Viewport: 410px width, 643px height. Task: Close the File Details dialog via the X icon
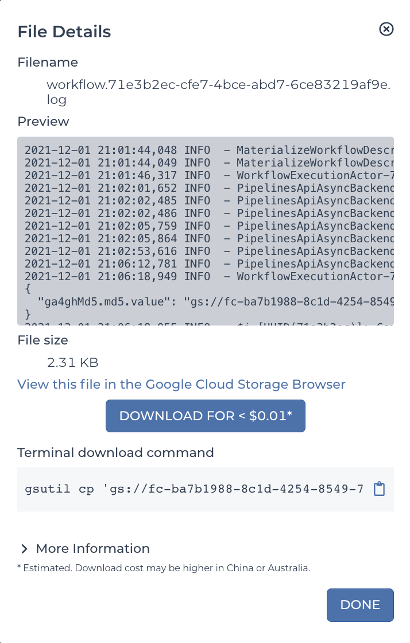pyautogui.click(x=386, y=29)
